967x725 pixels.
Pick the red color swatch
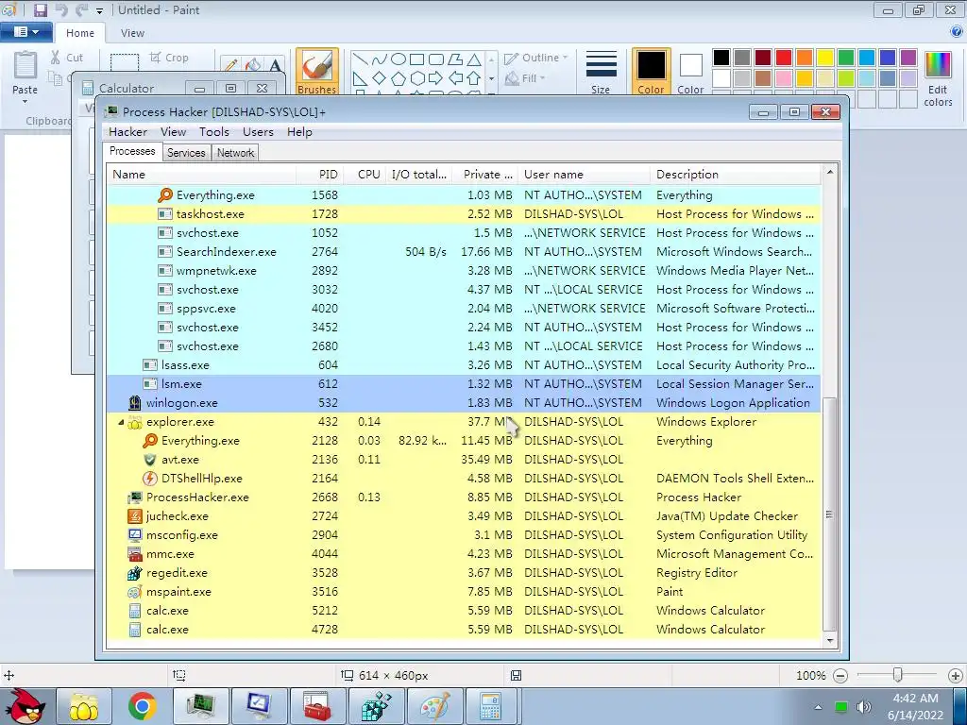(x=784, y=58)
